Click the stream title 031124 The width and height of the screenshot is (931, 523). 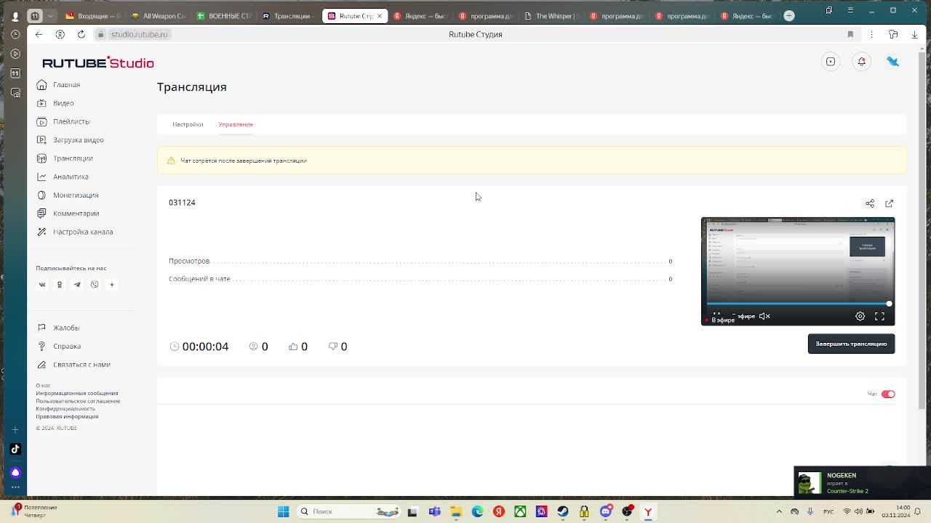point(182,203)
